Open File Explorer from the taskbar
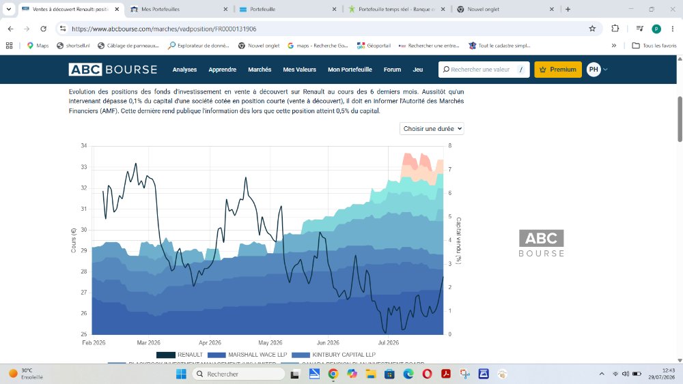The width and height of the screenshot is (683, 384). [371, 374]
